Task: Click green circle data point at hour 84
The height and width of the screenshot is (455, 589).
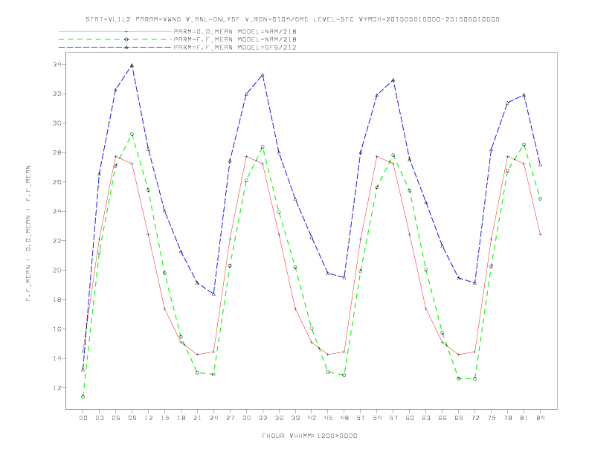Action: pyautogui.click(x=540, y=199)
